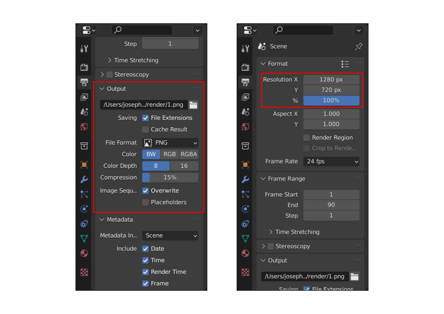
Task: Open Texture properties tab in left panel
Action: (84, 272)
